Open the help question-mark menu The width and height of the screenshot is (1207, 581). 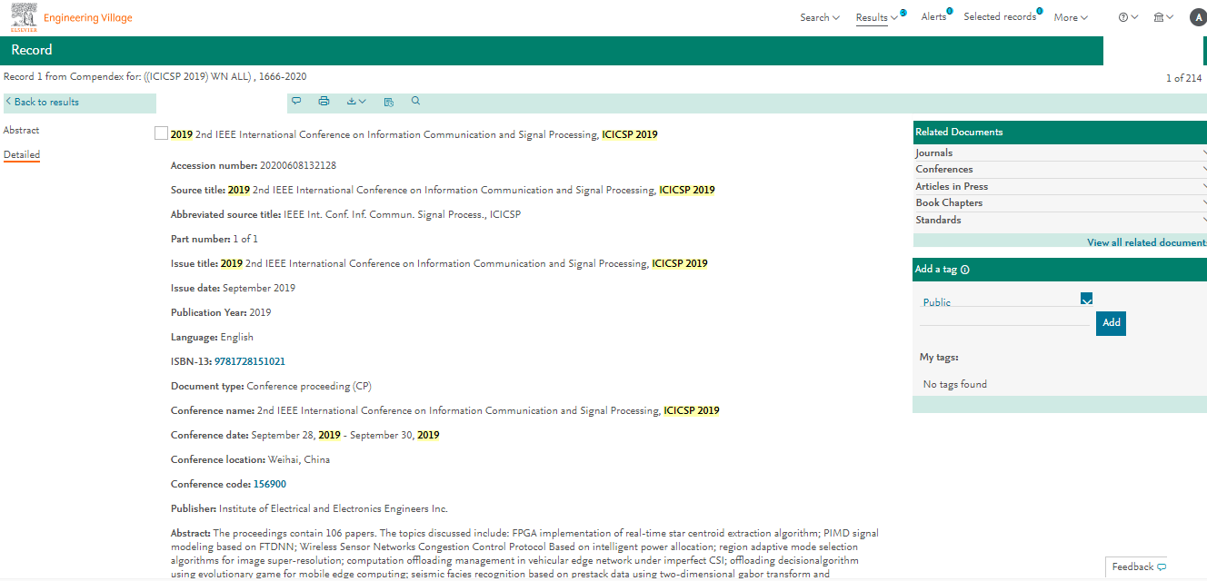(x=1128, y=17)
